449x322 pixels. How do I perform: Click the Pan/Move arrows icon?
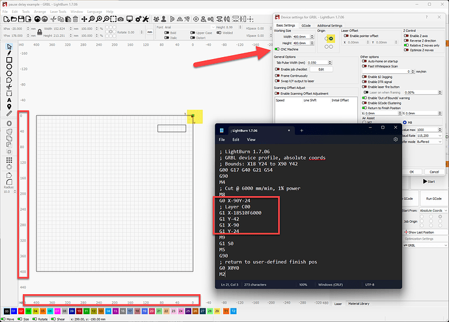pos(84,19)
